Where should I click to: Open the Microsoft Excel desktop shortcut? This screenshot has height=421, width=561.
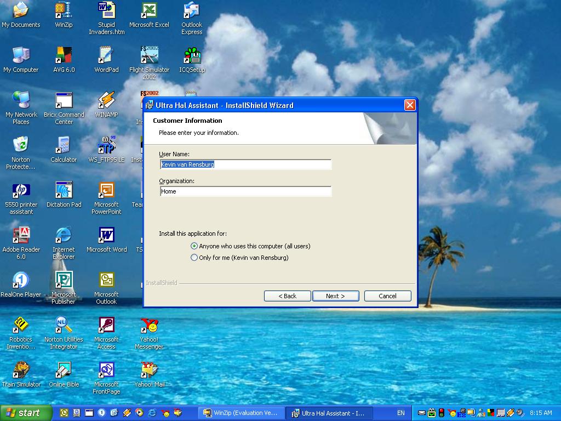pos(149,11)
